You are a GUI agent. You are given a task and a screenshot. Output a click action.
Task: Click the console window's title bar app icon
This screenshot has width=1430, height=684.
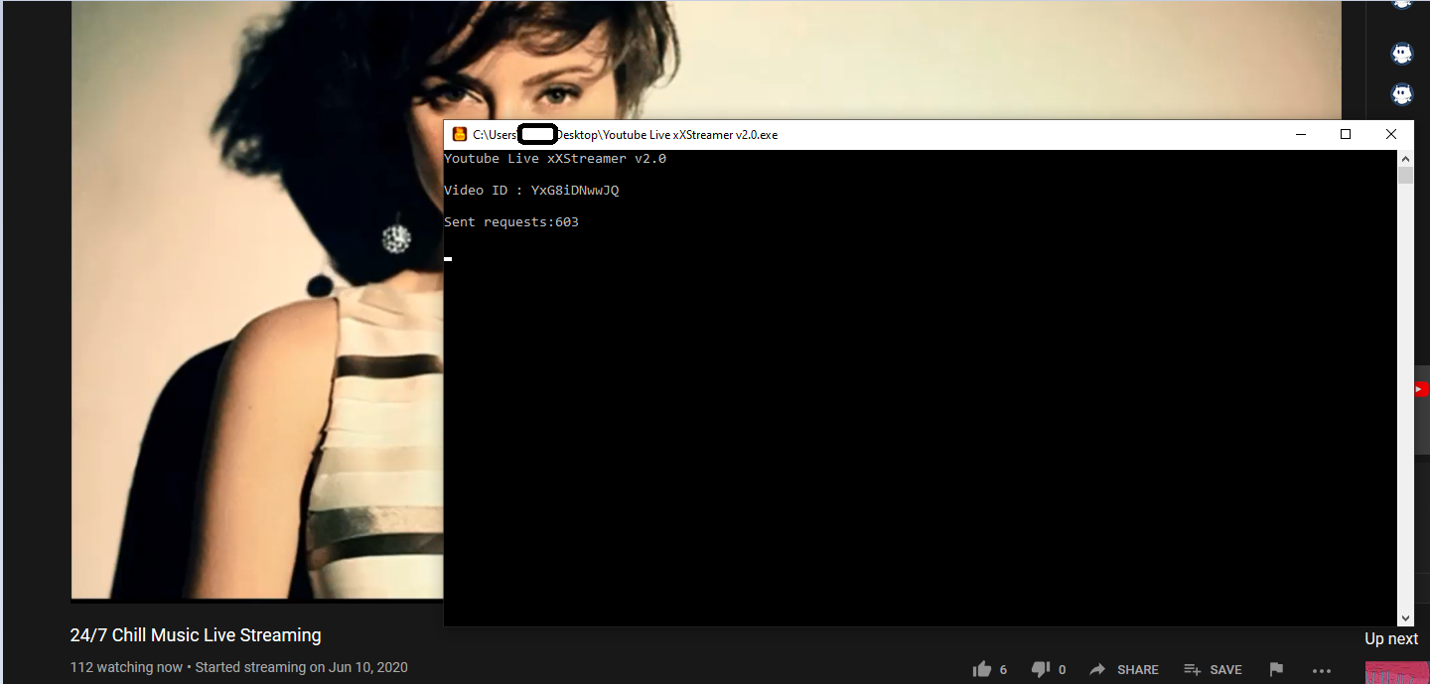pos(459,134)
